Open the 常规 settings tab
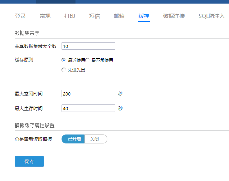Viewport: 229px width, 181px height. 45,16
